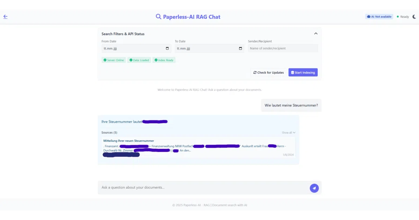
Task: Click the 'Ihre Steuernummer lautet' answer text
Action: pos(122,122)
